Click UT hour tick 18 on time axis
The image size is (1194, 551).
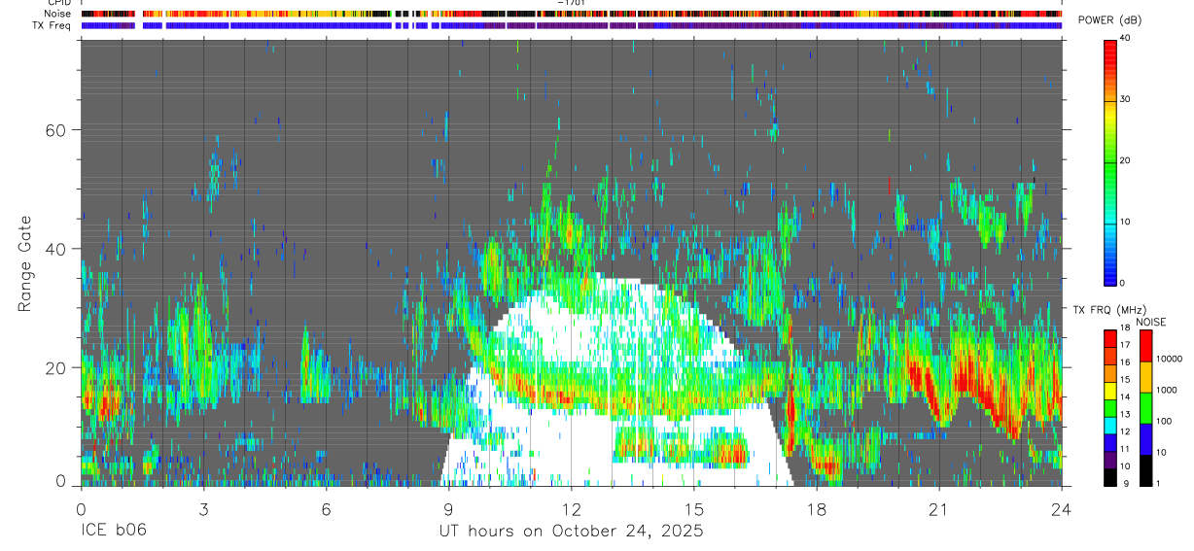(817, 508)
